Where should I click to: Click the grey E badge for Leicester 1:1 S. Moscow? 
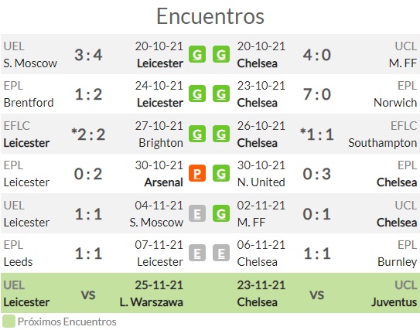point(197,213)
